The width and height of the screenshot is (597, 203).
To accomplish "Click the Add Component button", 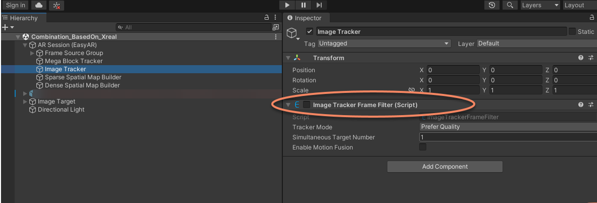I will pos(444,167).
